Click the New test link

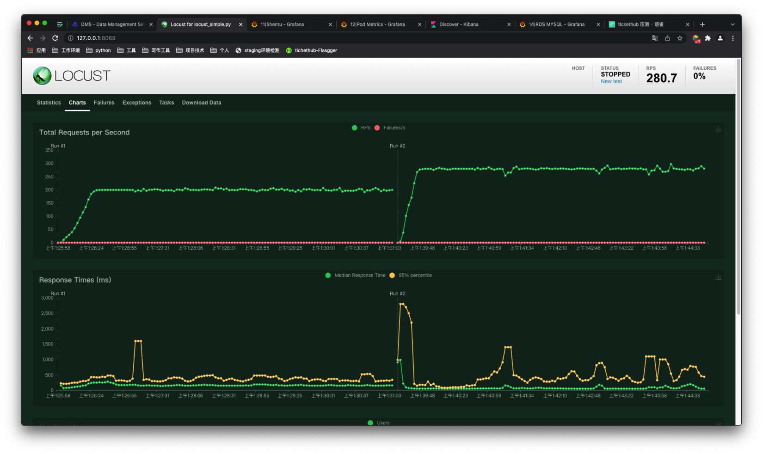pyautogui.click(x=611, y=81)
